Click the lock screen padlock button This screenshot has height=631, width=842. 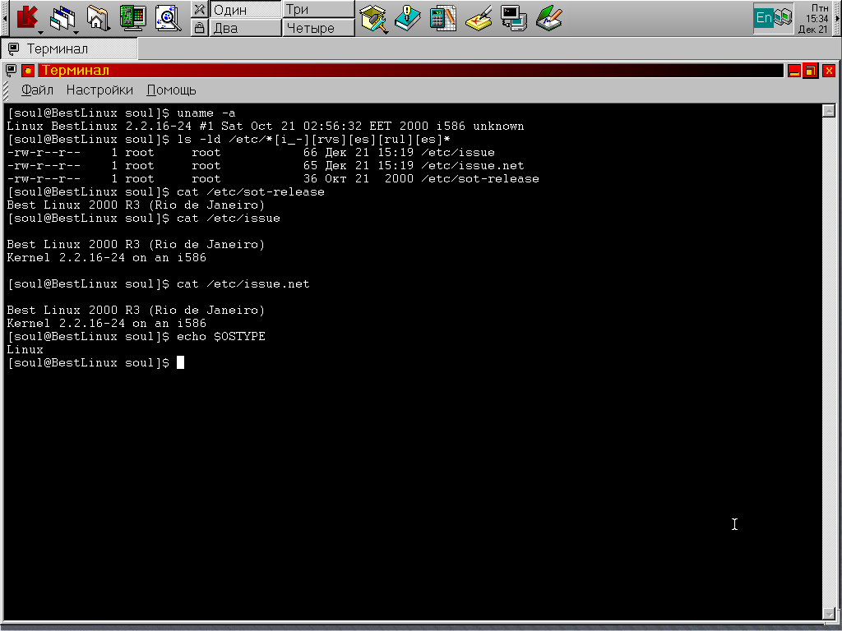199,27
